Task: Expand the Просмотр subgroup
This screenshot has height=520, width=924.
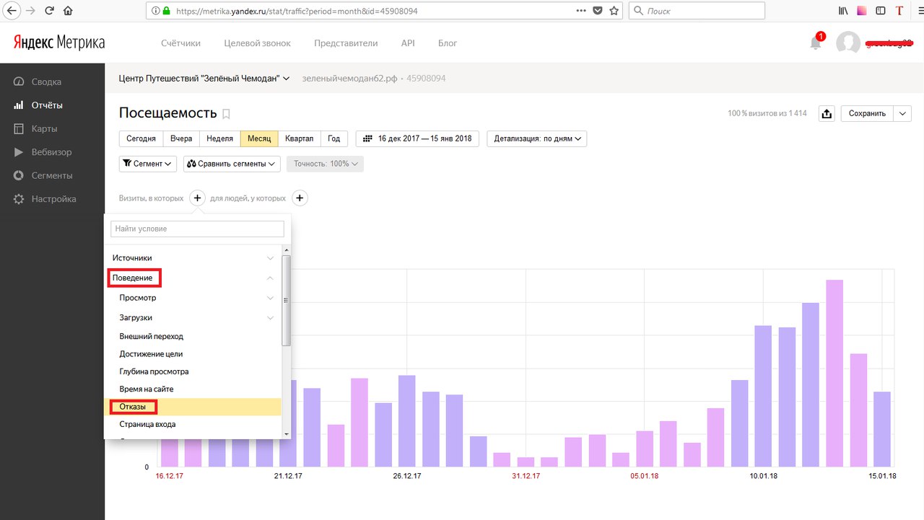Action: point(193,298)
